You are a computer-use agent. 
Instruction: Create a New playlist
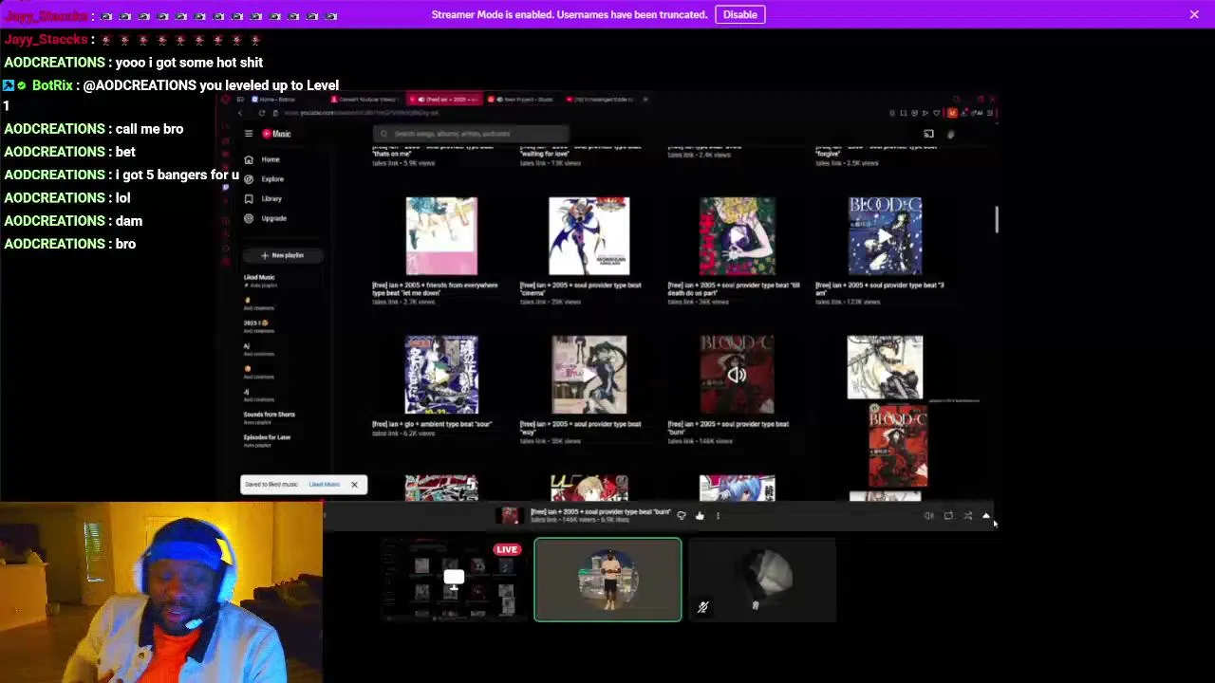[283, 255]
